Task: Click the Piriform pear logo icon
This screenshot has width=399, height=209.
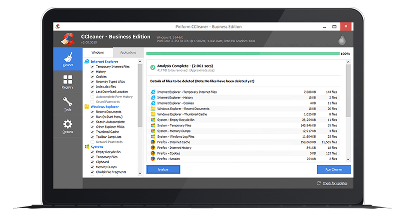Action: click(x=341, y=39)
